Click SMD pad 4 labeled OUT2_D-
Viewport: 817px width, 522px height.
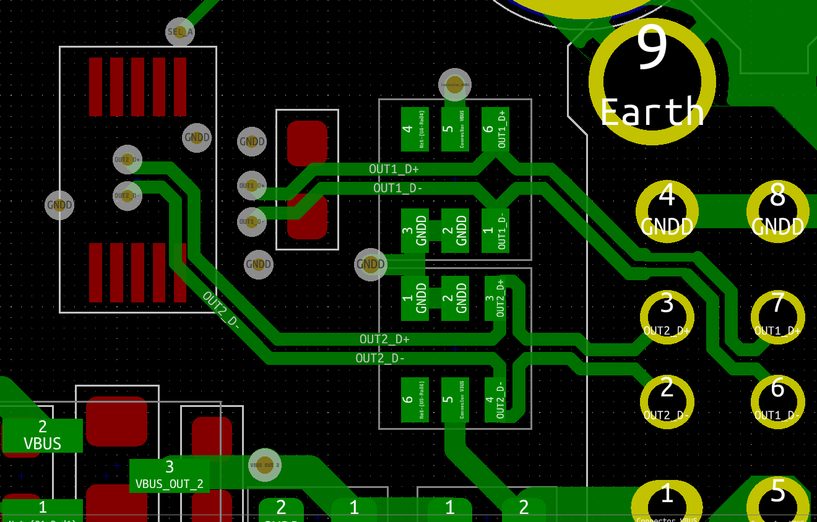pyautogui.click(x=495, y=400)
